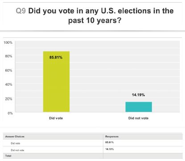Click the 100% y-axis label

[x=8, y=42]
